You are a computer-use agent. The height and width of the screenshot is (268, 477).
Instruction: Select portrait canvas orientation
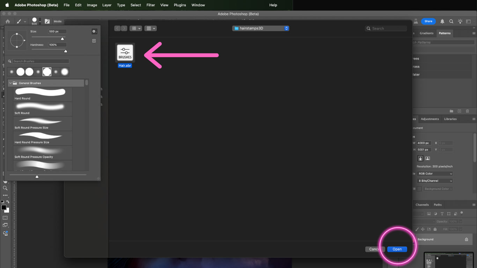pos(420,158)
